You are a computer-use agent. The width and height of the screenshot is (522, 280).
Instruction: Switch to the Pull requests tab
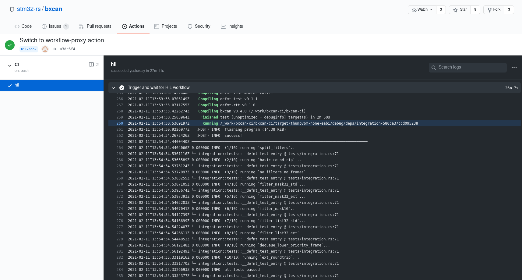[x=95, y=26]
